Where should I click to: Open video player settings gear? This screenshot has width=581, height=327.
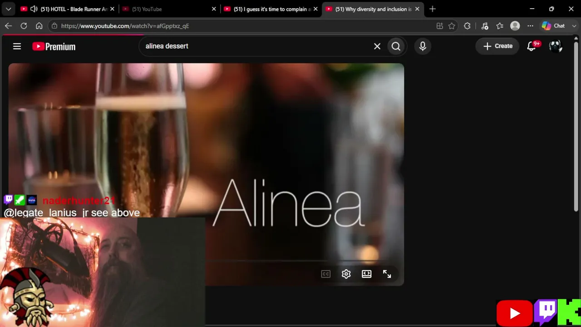click(346, 274)
